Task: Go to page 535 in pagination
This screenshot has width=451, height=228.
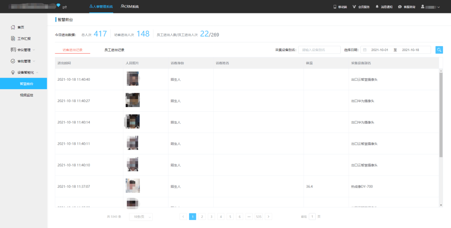Action: (x=258, y=217)
